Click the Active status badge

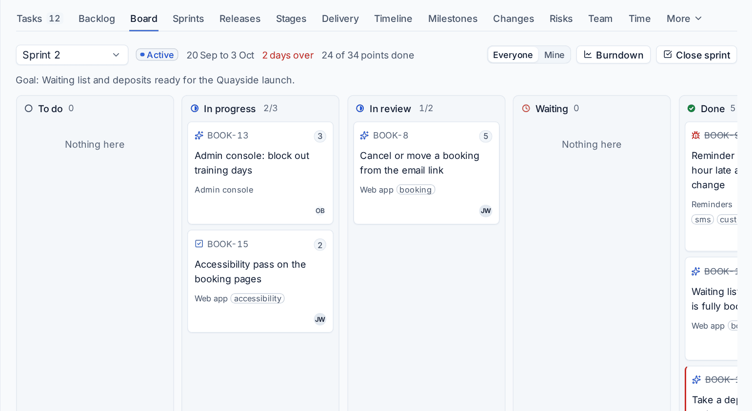tap(157, 55)
